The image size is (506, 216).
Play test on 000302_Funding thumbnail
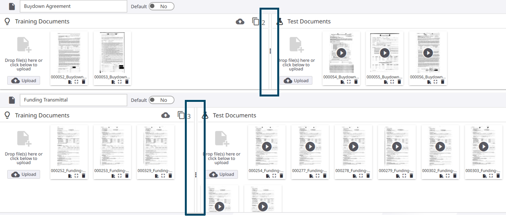coord(440,146)
